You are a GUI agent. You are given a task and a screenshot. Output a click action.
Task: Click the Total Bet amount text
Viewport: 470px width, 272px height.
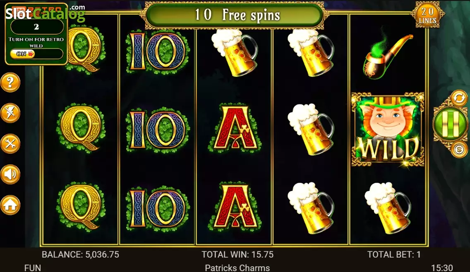click(394, 254)
